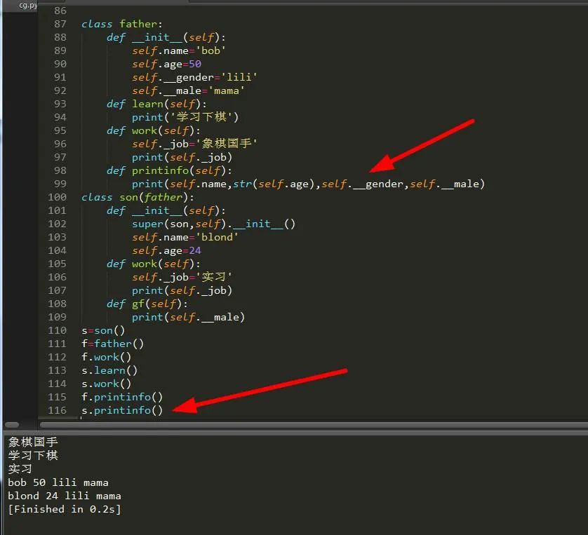Click the self.__gender='lili' line
The image size is (588, 535).
pos(189,77)
